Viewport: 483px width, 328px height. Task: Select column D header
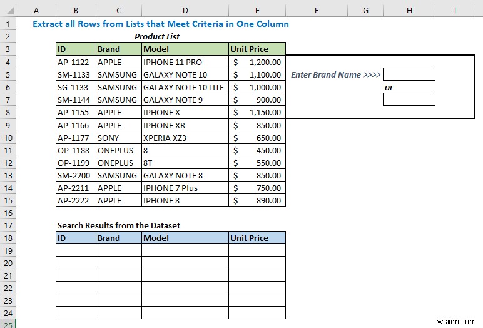185,11
